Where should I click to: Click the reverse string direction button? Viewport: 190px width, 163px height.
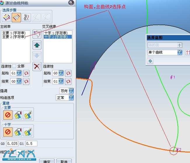(37, 34)
